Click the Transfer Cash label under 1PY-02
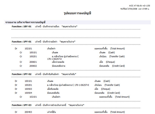155x114 pixels. (x=112, y=85)
